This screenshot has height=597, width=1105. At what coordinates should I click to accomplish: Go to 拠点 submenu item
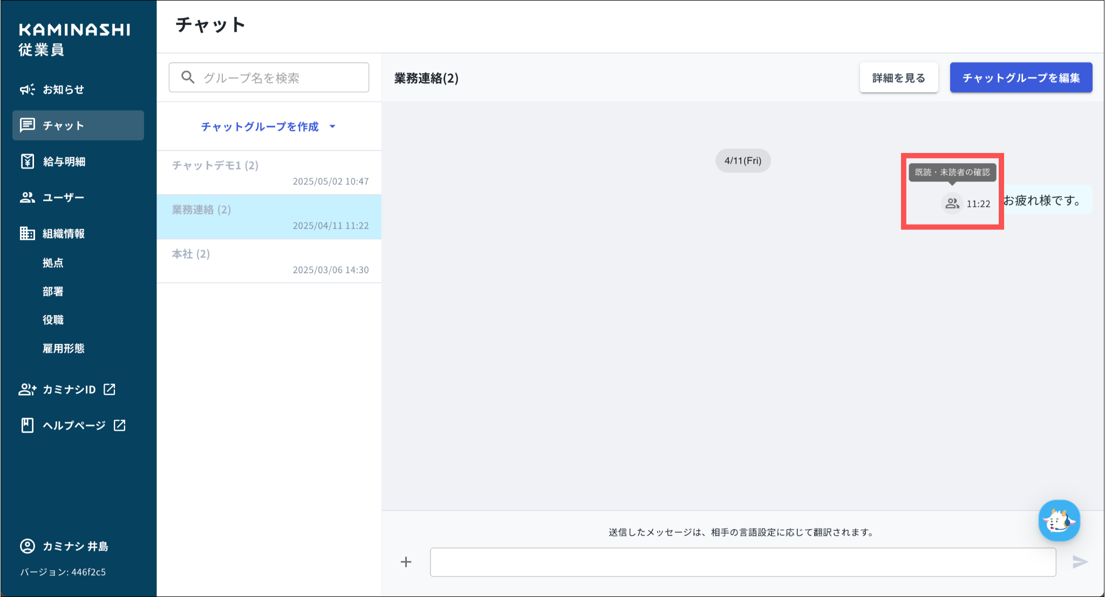tap(53, 263)
